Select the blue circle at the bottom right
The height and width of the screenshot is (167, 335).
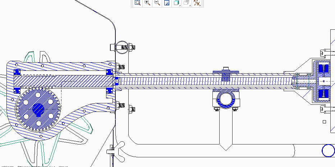click(329, 151)
